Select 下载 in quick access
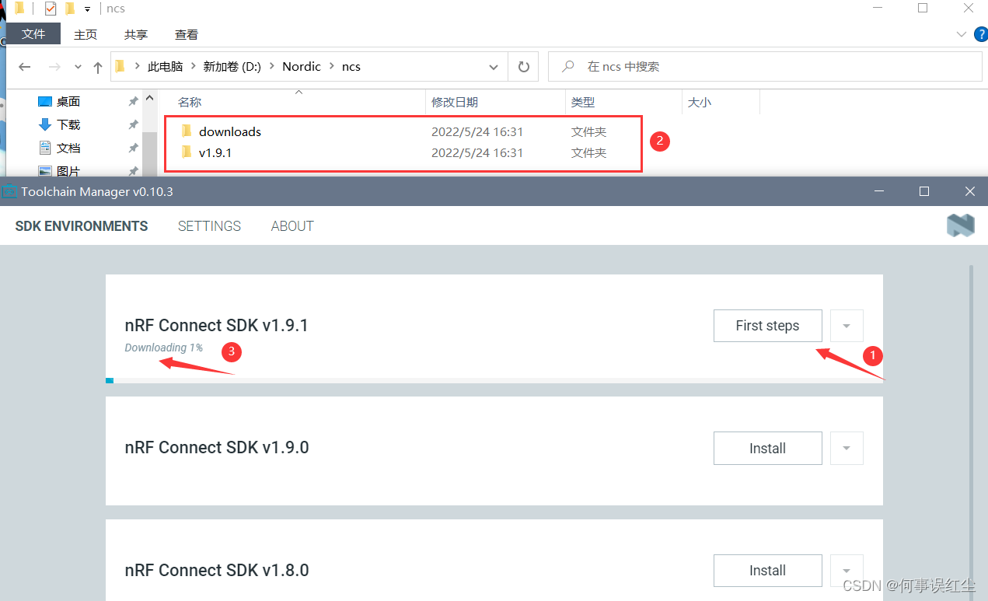Screen dimensions: 988x601 pyautogui.click(x=68, y=124)
